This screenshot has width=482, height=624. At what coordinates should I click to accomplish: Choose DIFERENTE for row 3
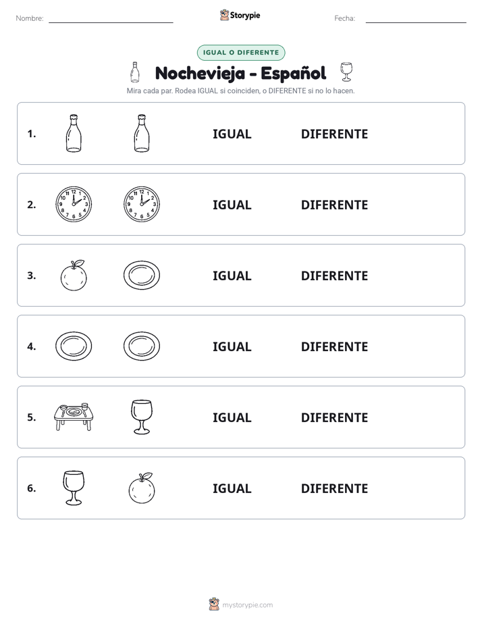334,276
